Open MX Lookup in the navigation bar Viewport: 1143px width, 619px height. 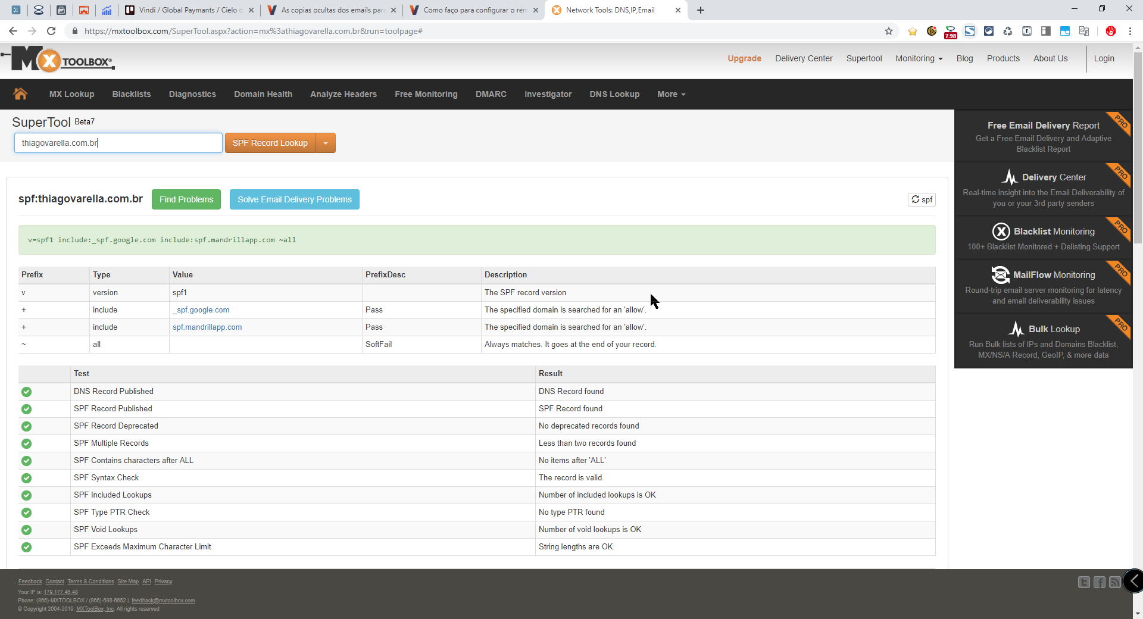[71, 94]
